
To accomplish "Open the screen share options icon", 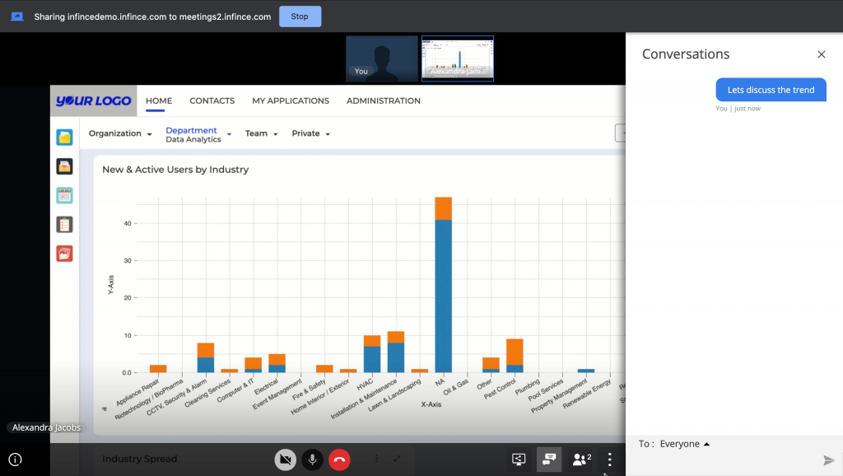I will coord(519,460).
